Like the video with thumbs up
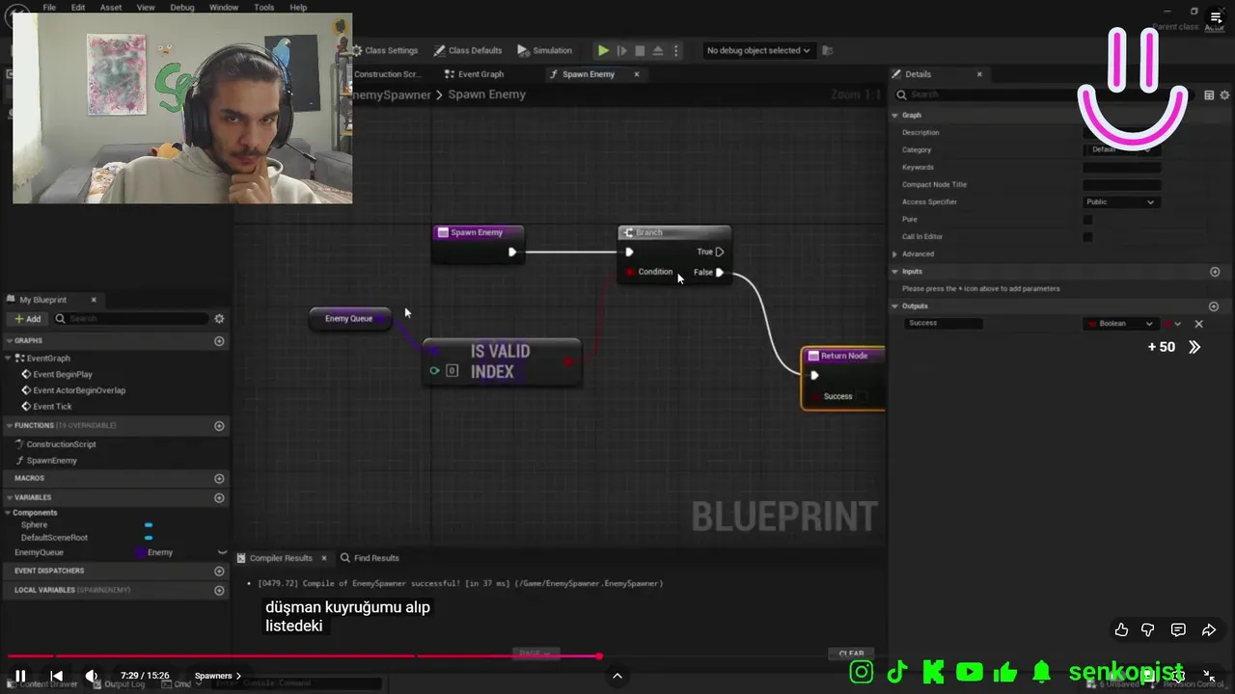The height and width of the screenshot is (694, 1235). click(x=1121, y=629)
